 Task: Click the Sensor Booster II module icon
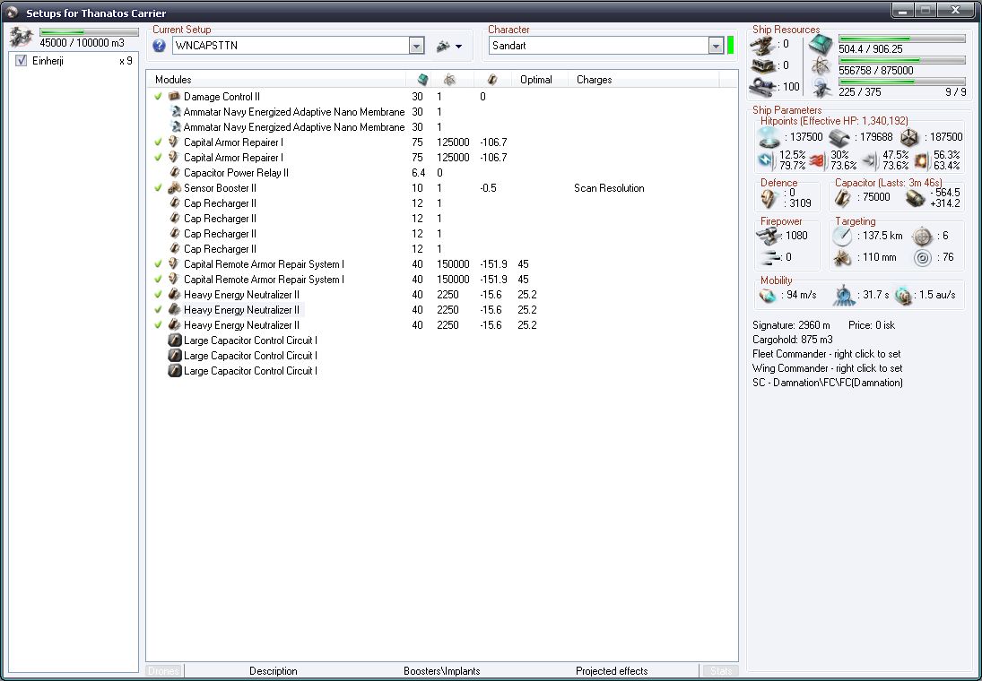point(175,188)
